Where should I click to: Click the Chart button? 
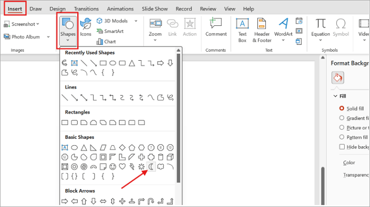[x=106, y=42]
